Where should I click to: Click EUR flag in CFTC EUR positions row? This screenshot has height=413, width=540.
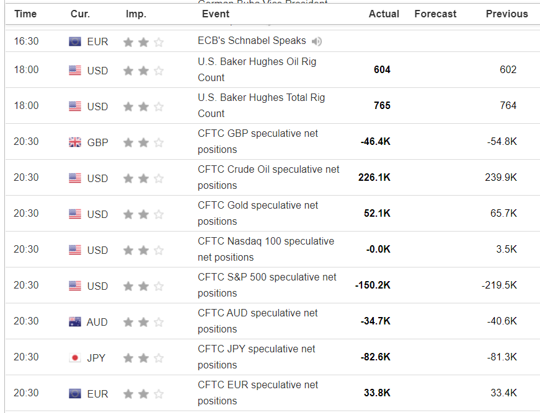tap(75, 394)
